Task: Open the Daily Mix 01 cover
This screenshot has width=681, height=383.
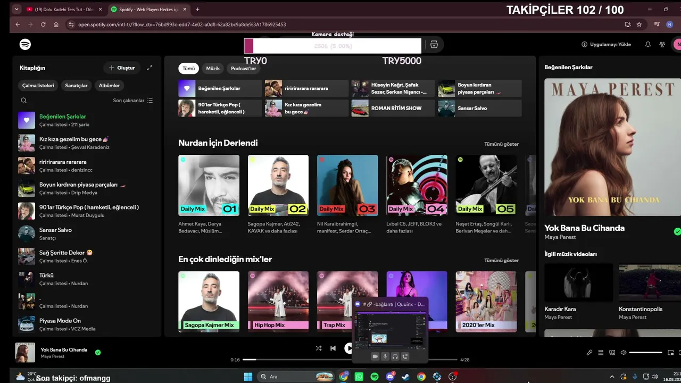Action: tap(209, 185)
